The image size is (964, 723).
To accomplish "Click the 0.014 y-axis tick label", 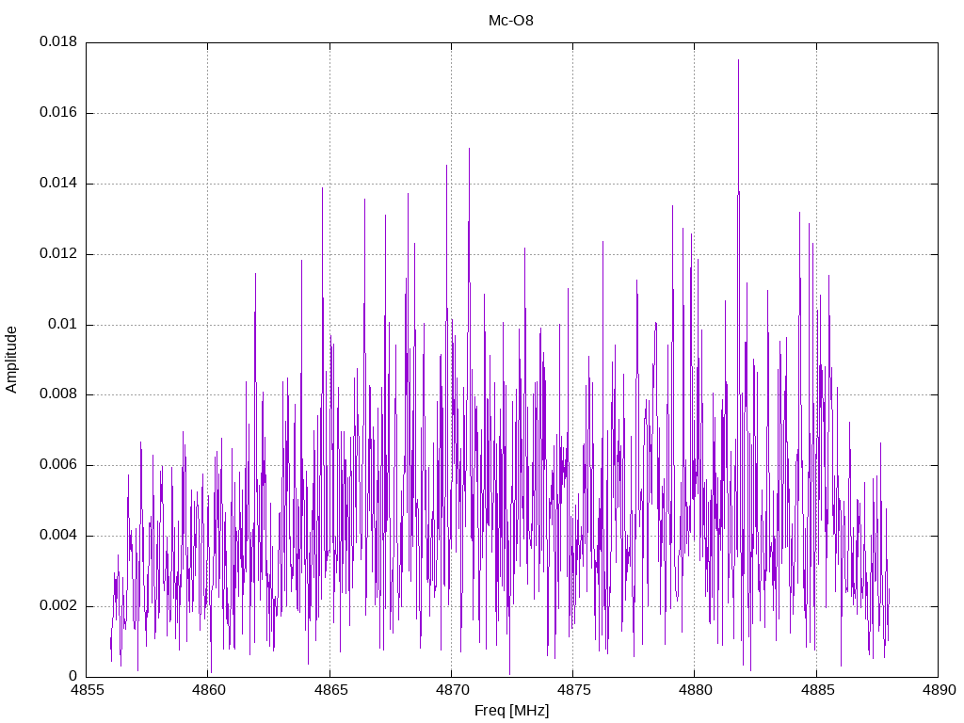I will pyautogui.click(x=58, y=184).
